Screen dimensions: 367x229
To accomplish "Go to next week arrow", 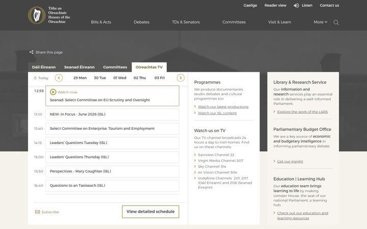I will point(180,78).
